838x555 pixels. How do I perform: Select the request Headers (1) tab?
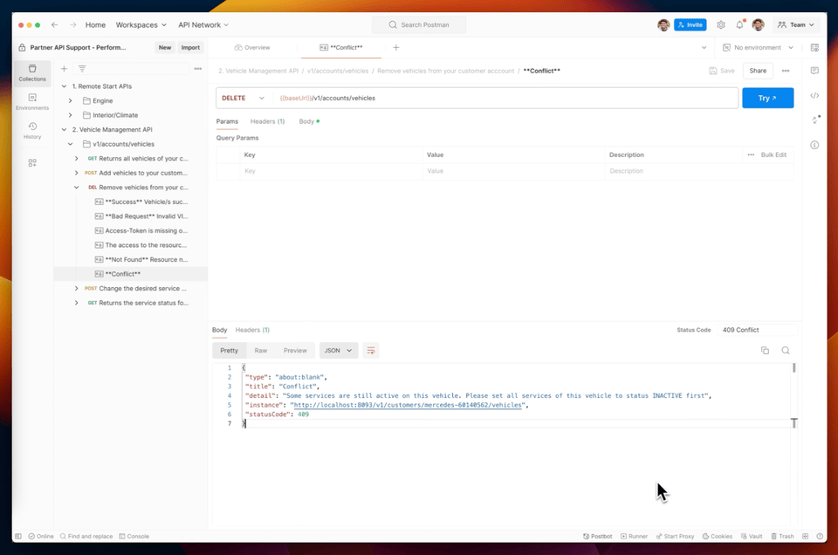click(267, 121)
